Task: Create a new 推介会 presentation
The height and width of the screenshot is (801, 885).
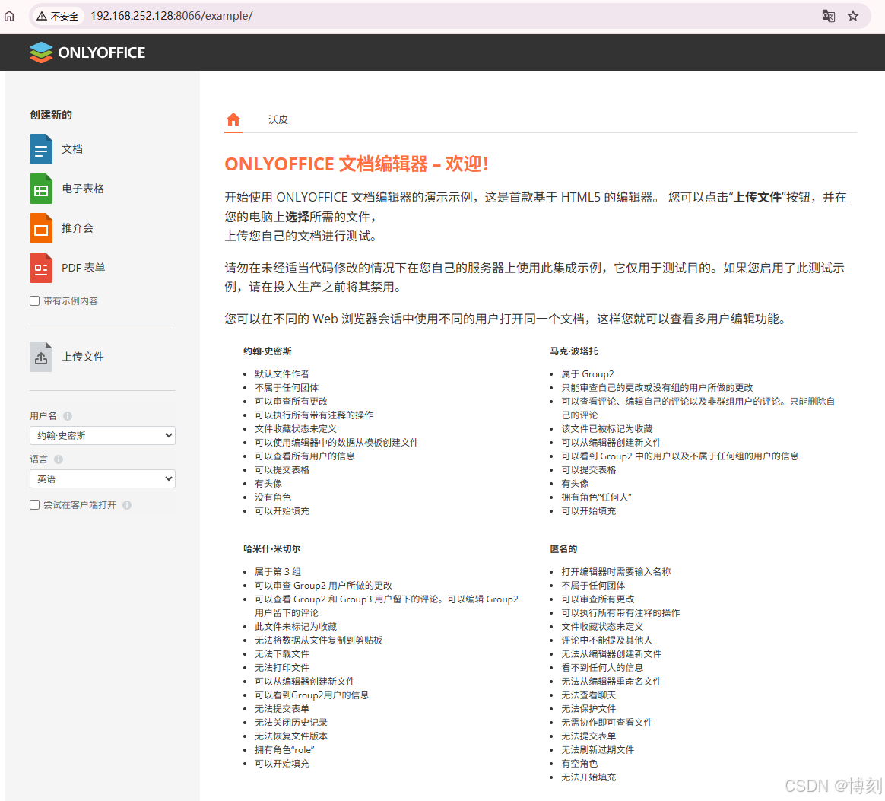Action: [41, 228]
